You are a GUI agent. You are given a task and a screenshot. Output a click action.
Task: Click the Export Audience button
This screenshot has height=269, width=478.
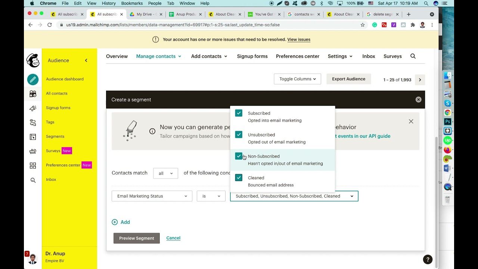(x=349, y=79)
